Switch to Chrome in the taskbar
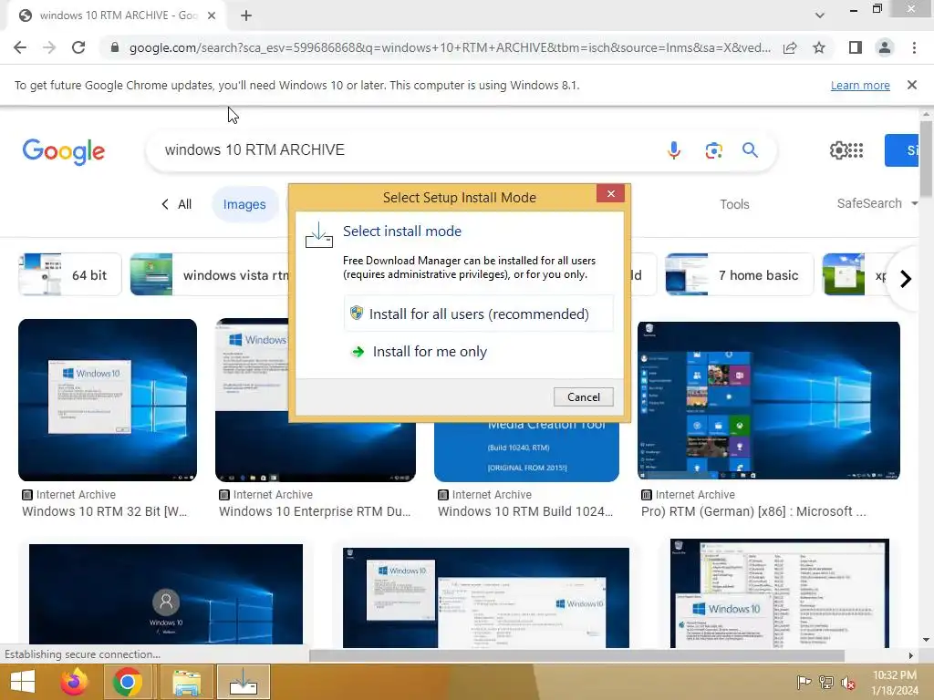 click(127, 682)
